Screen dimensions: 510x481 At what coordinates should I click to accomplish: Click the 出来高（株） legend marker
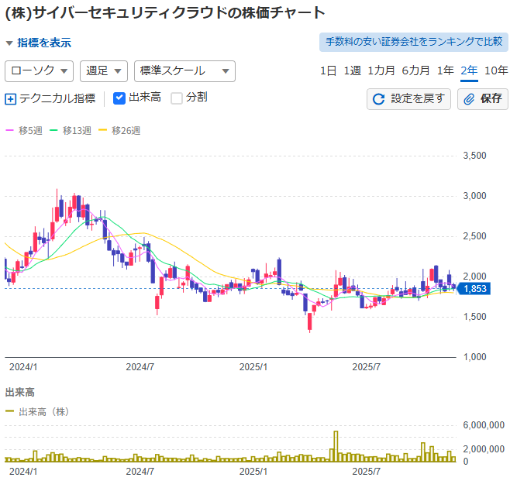(x=10, y=412)
